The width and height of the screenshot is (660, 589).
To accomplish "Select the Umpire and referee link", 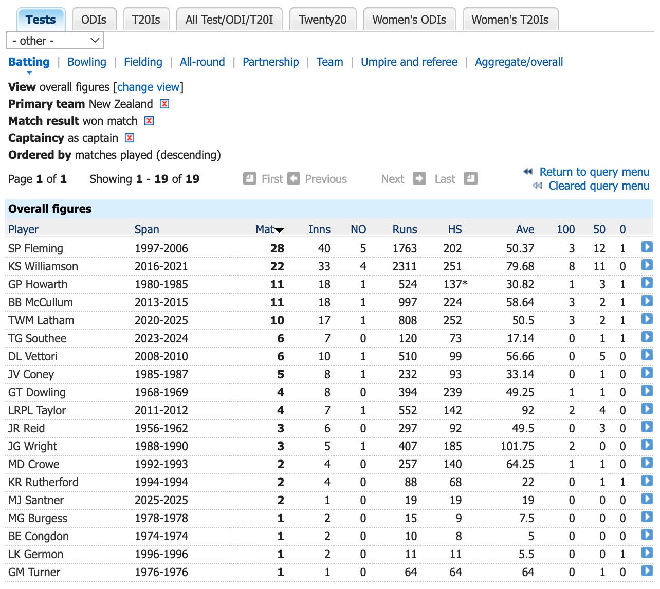I will [409, 62].
